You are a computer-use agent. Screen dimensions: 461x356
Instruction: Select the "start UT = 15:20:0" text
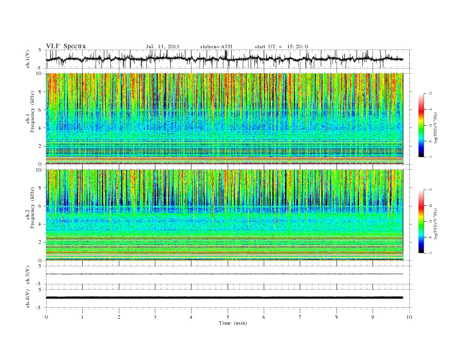[281, 47]
